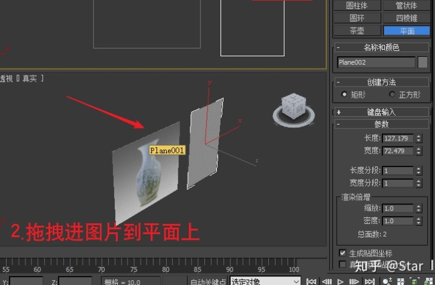Click the Zoom All viewports icon
Image resolution: width=435 pixels, height=285 pixels.
[x=401, y=281]
